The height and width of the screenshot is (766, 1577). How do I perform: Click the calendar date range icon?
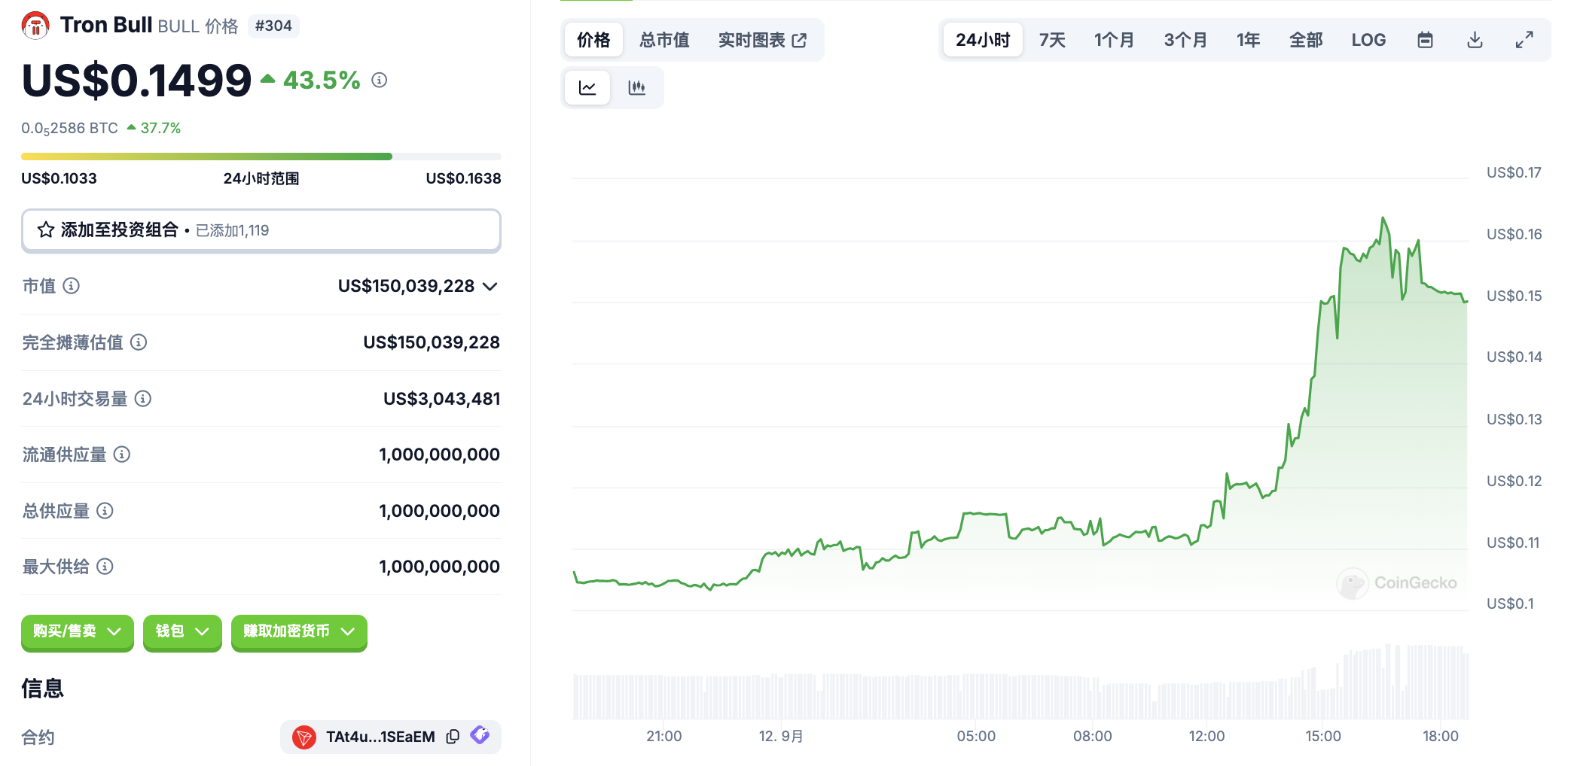pyautogui.click(x=1425, y=40)
